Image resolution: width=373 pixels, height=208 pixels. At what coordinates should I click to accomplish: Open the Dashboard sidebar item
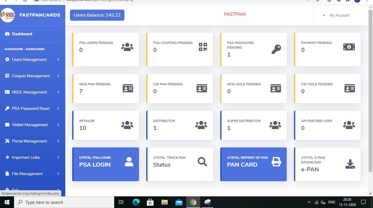[22, 34]
